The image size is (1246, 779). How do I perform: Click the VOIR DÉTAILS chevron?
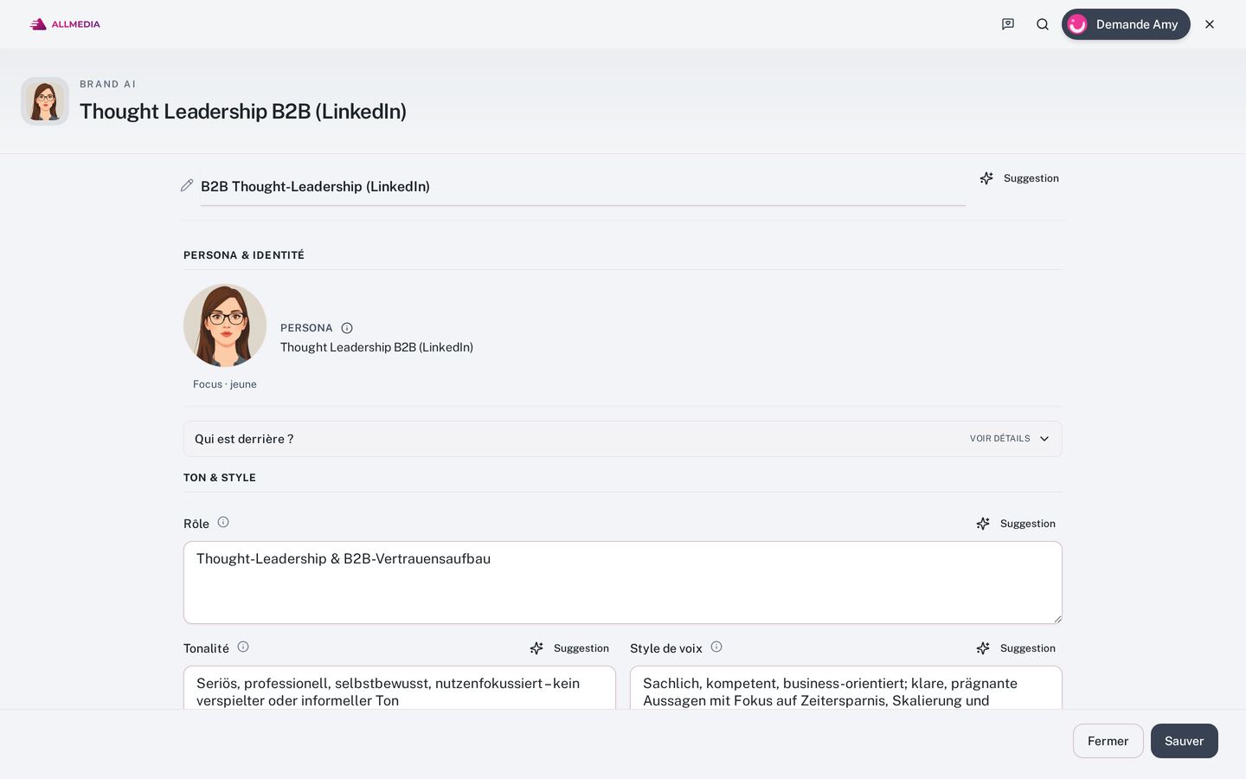(1044, 439)
